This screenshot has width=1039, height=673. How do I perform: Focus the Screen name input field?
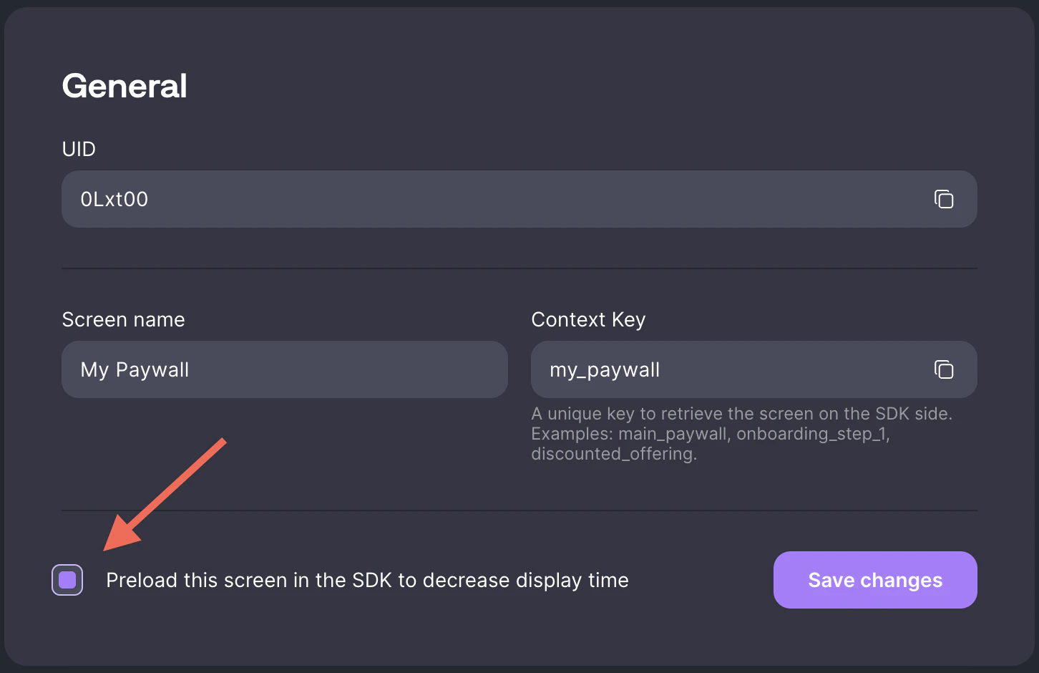(x=284, y=369)
